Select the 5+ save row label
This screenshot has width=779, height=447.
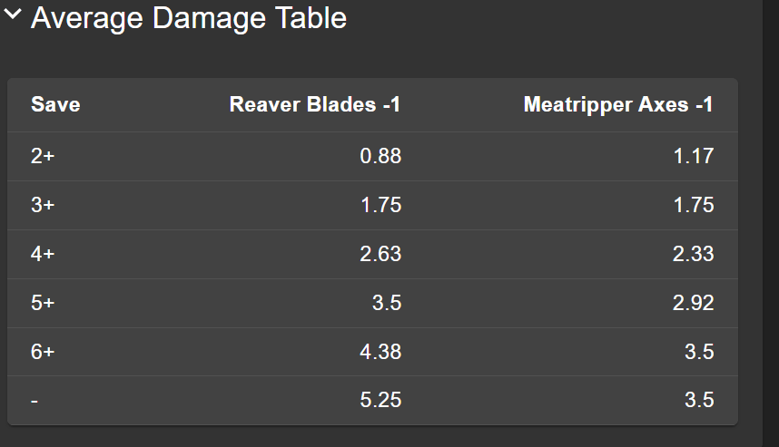pyautogui.click(x=43, y=303)
